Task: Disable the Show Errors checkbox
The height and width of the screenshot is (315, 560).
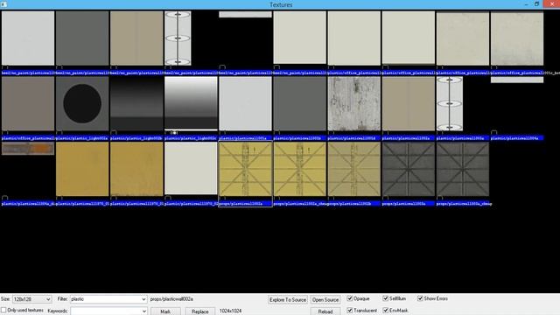Action: [420, 298]
